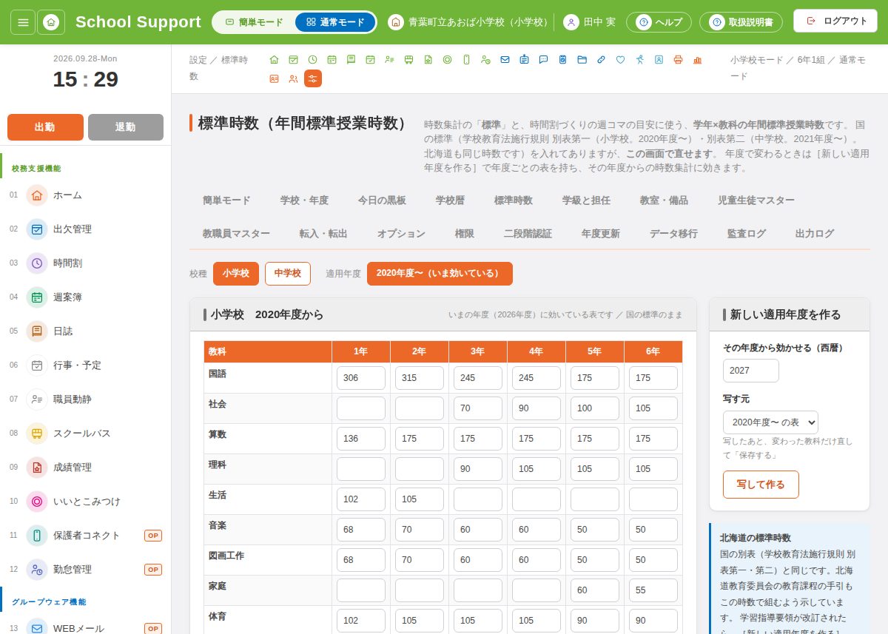Click the heart icon in top icon toolbar
The image size is (888, 634).
pos(620,60)
